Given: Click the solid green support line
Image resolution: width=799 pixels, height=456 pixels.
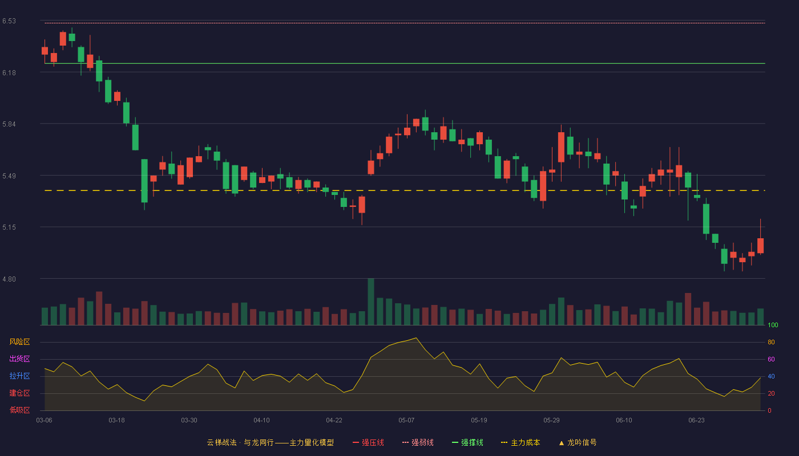Looking at the screenshot, I should click(x=405, y=63).
